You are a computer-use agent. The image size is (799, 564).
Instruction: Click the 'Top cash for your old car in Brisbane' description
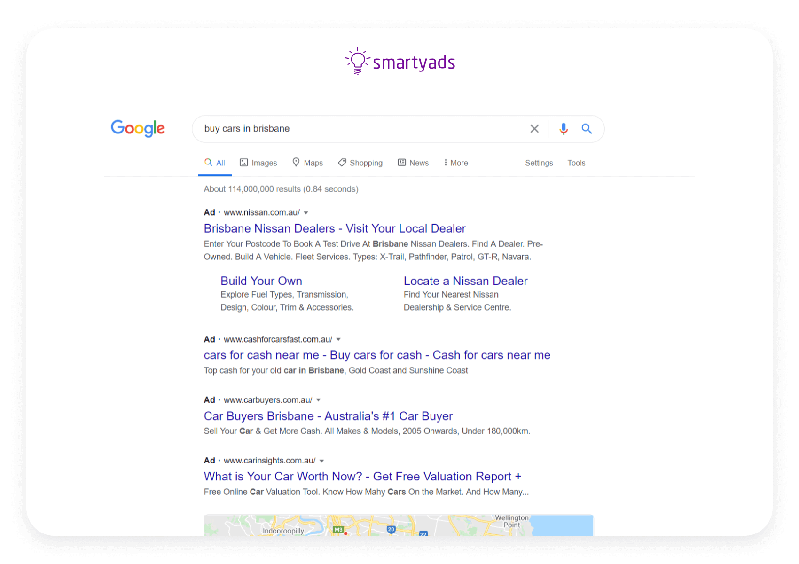(336, 370)
